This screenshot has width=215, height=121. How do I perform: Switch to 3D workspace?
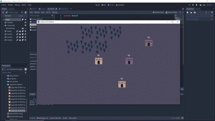[104, 5]
